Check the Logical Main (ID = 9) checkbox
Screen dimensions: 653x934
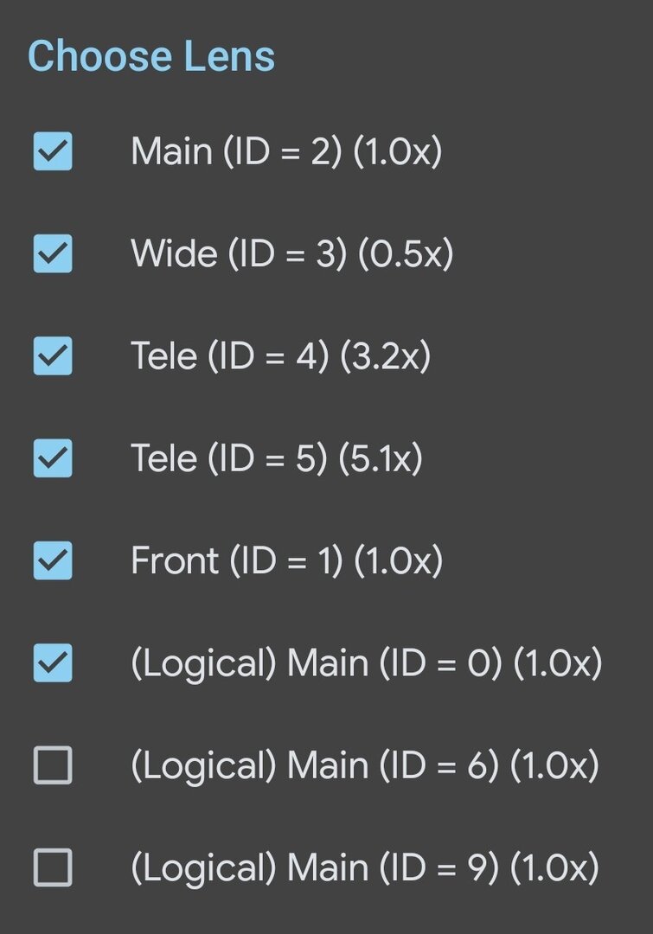(53, 867)
